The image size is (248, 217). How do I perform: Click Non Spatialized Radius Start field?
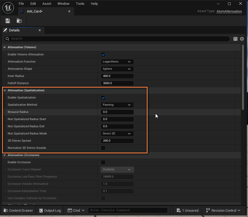117,119
